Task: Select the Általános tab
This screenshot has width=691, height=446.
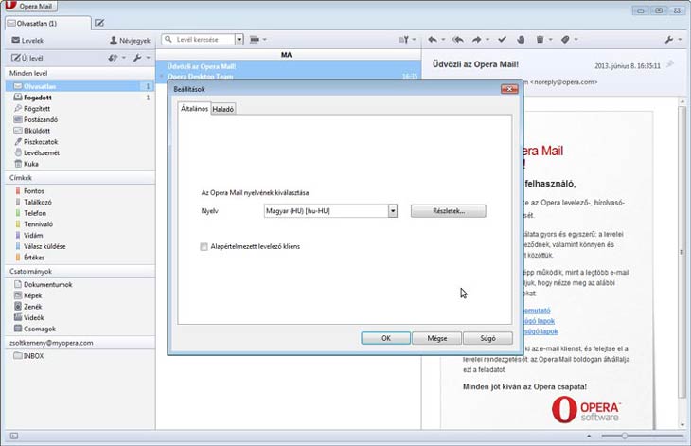Action: point(193,109)
